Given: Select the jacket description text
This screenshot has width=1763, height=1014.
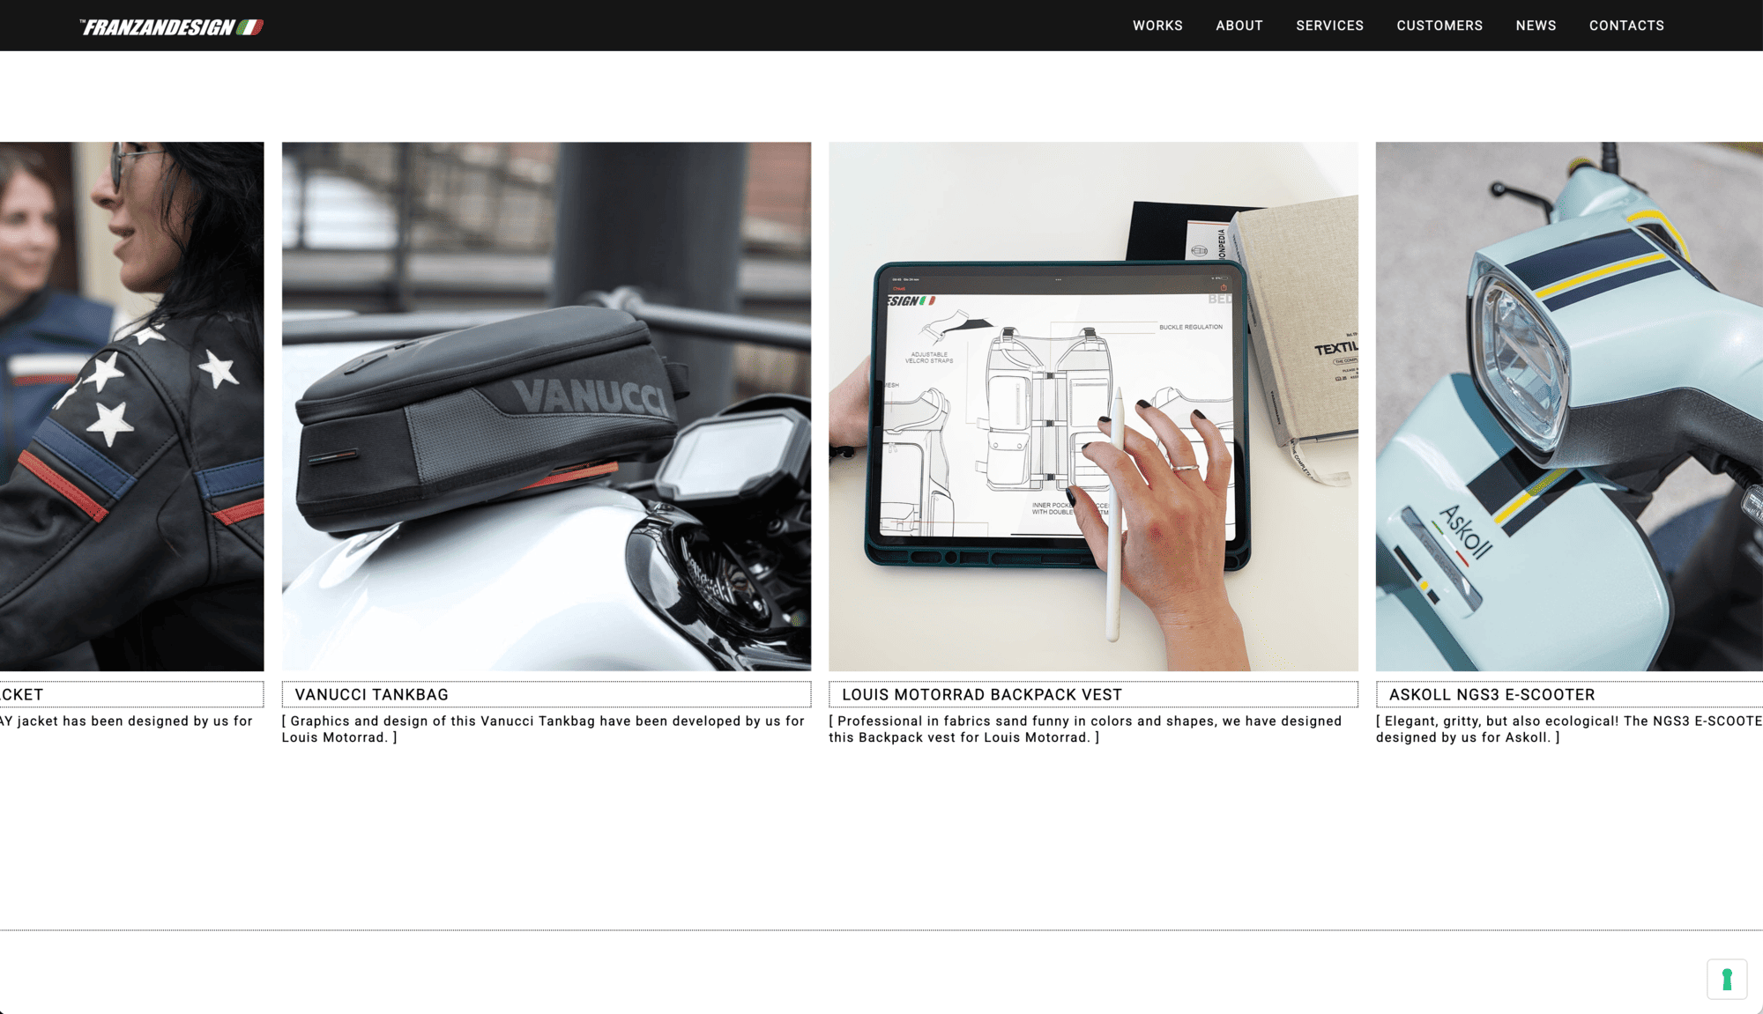Looking at the screenshot, I should click(126, 721).
